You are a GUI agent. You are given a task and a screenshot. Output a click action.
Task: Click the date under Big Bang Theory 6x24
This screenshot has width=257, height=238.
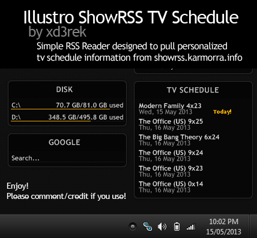coord(165,143)
